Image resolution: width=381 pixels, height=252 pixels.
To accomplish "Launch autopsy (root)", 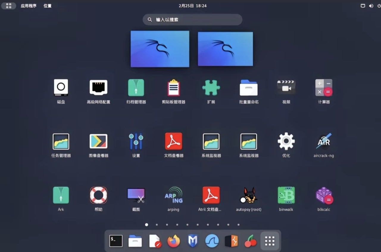I will [x=249, y=195].
